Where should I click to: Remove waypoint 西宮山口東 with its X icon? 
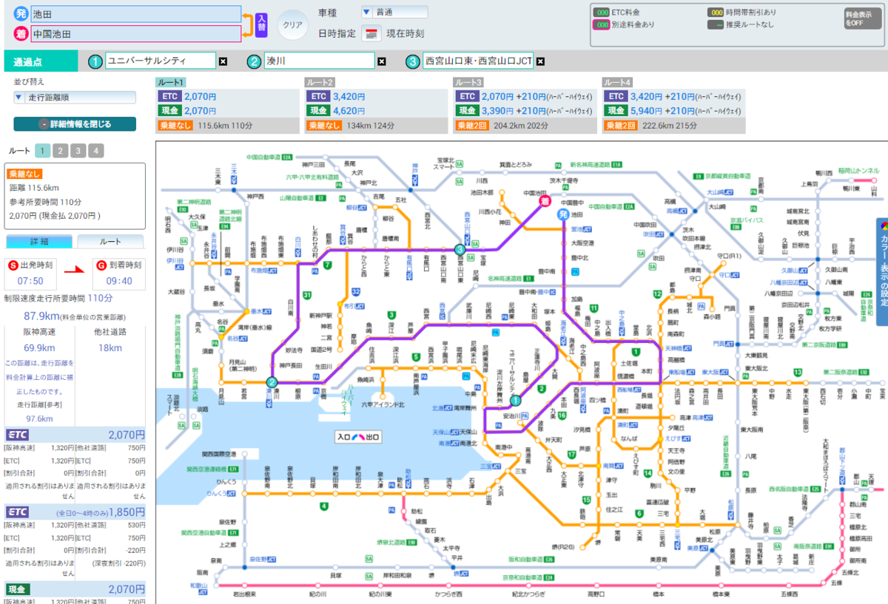[540, 61]
